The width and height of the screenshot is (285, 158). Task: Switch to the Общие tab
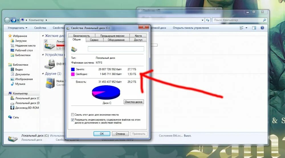pyautogui.click(x=76, y=39)
